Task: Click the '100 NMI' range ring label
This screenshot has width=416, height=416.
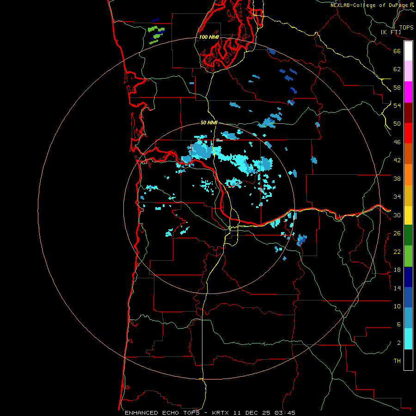Action: click(209, 37)
